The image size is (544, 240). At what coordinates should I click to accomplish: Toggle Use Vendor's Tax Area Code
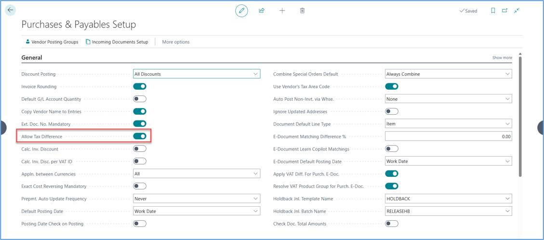392,86
